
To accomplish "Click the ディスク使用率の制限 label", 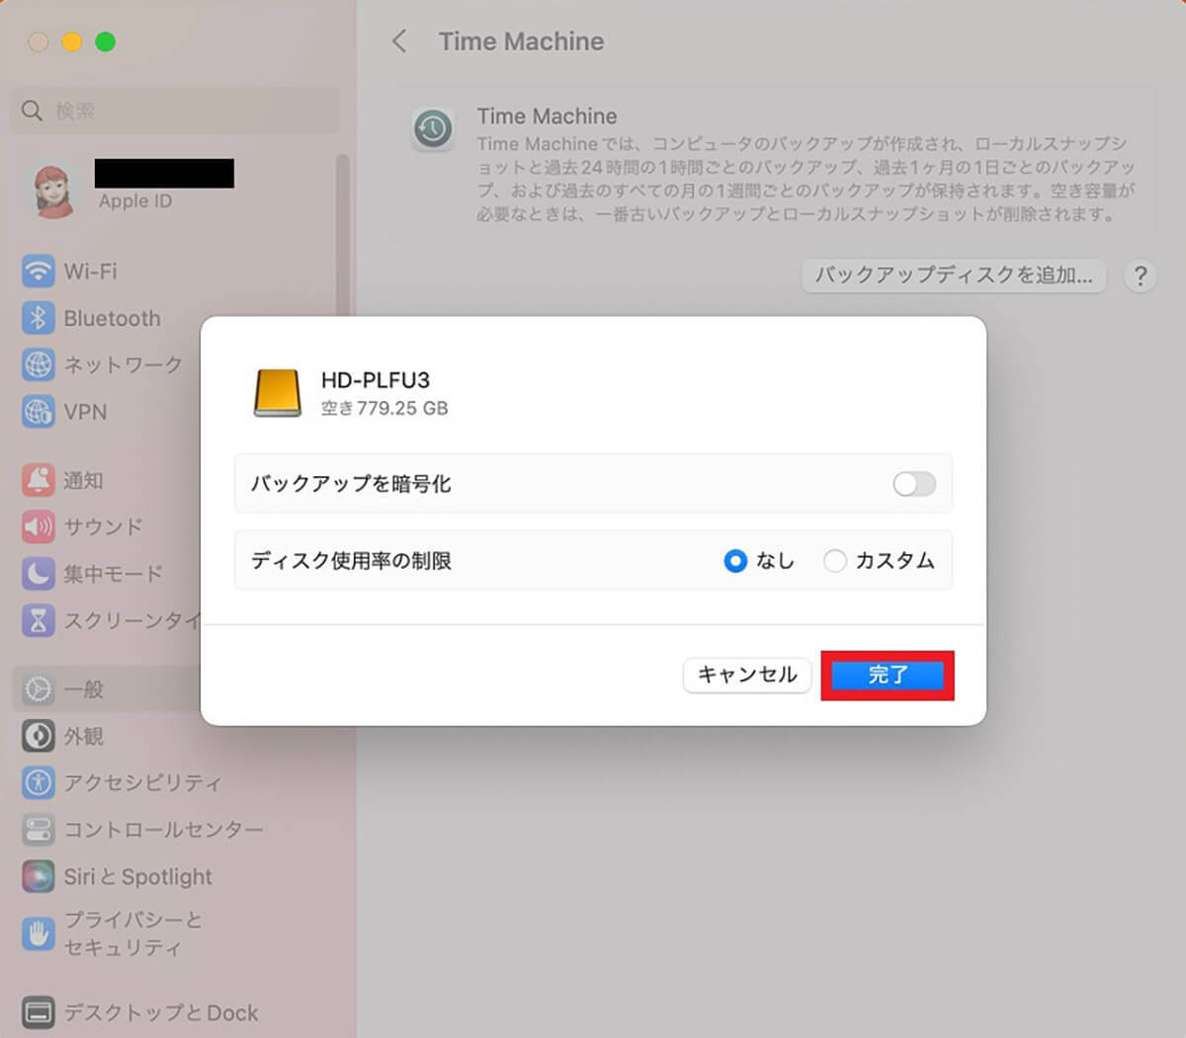I will click(351, 561).
